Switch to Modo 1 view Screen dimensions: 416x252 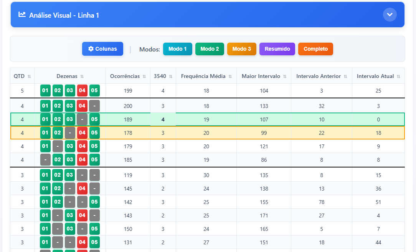point(177,49)
